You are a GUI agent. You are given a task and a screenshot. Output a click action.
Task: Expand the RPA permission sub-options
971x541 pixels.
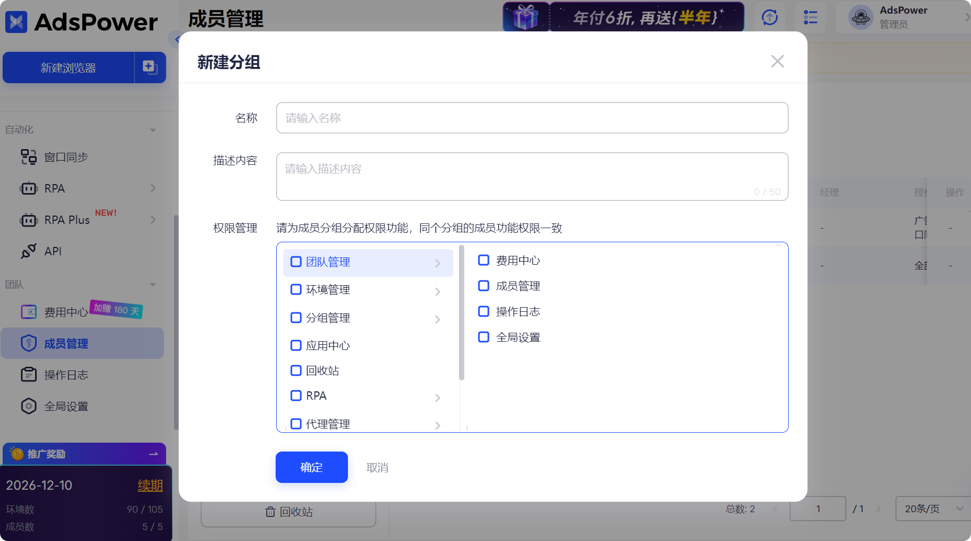[438, 398]
